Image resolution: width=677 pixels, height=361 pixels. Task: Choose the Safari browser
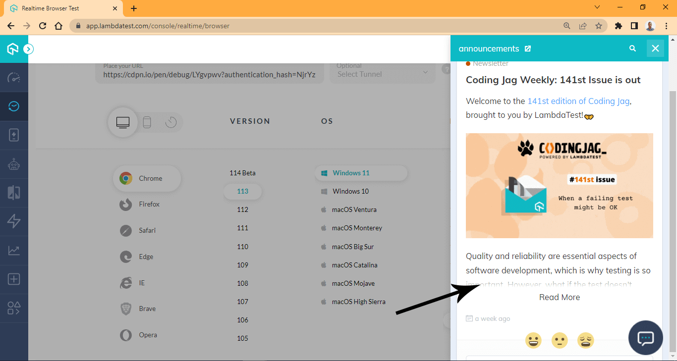point(138,230)
